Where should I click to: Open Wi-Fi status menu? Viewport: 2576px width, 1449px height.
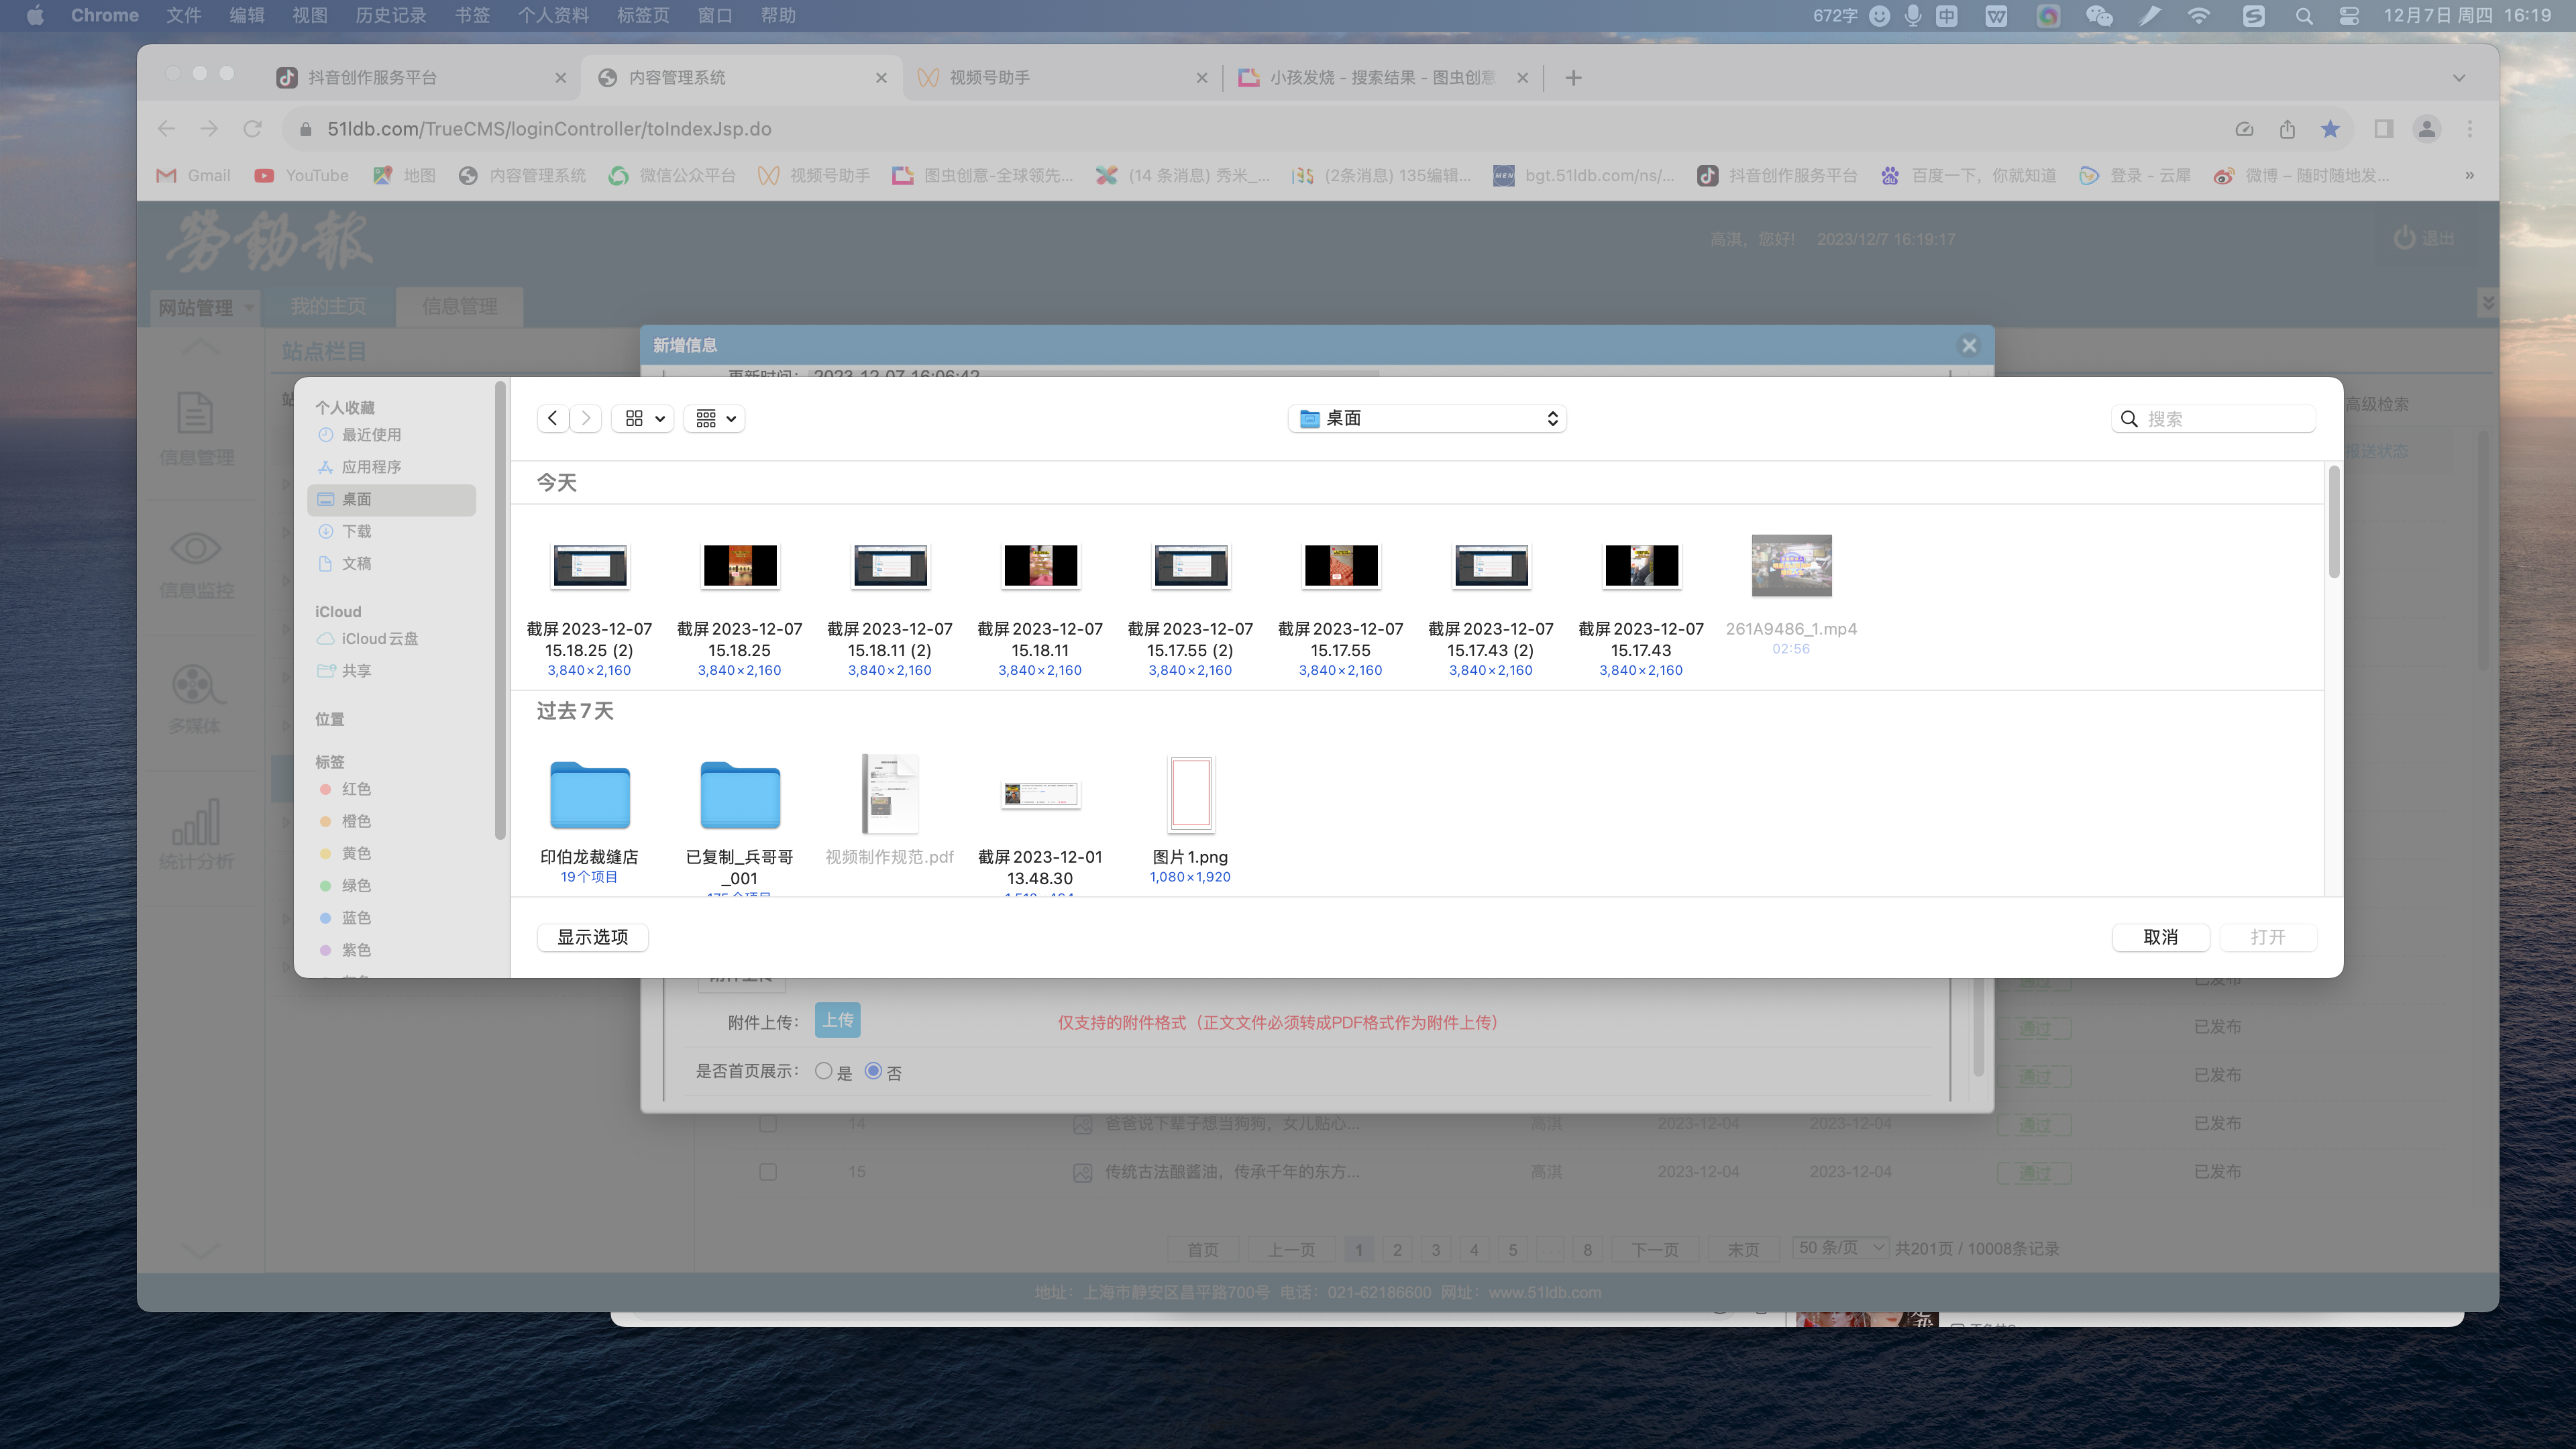coord(2199,15)
